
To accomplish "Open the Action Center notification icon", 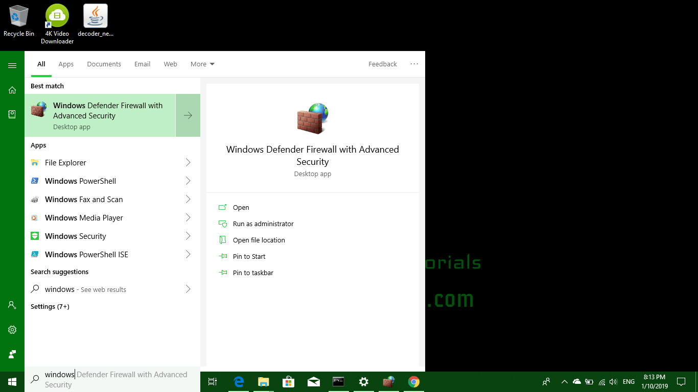I will tap(681, 382).
